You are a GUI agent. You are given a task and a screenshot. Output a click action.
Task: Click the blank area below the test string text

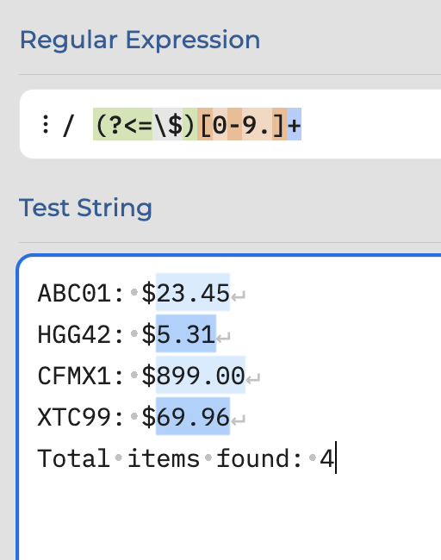228,518
